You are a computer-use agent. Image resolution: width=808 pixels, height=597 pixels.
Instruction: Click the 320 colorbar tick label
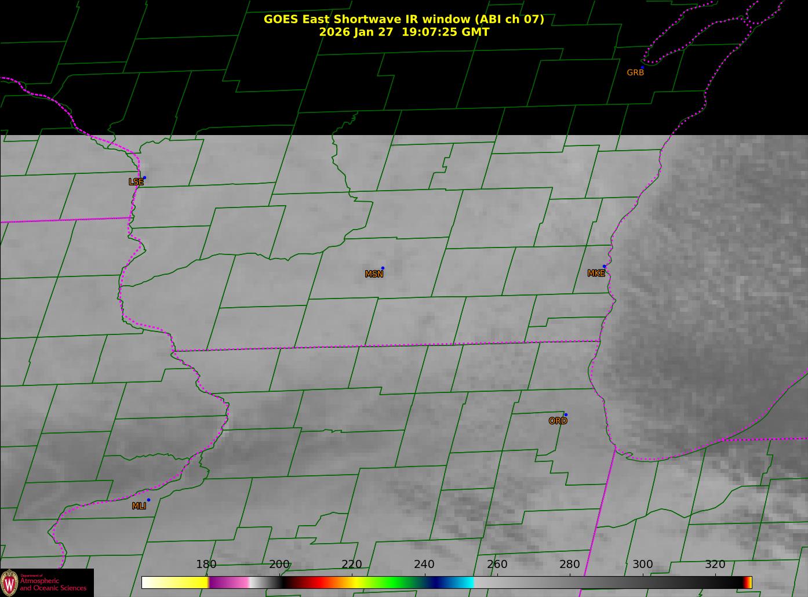coord(715,565)
